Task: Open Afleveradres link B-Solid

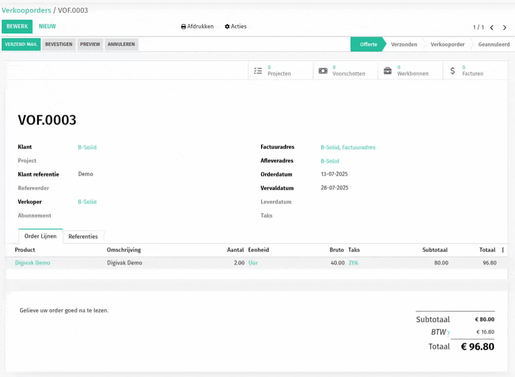Action: (330, 161)
